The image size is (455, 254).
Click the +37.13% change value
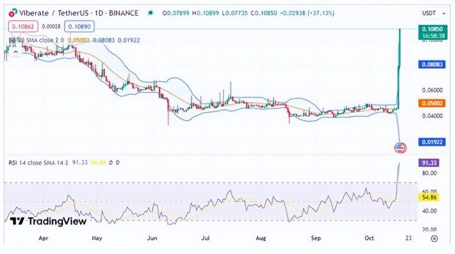pos(321,13)
